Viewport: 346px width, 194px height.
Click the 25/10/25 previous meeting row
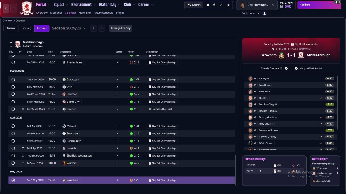274,165
